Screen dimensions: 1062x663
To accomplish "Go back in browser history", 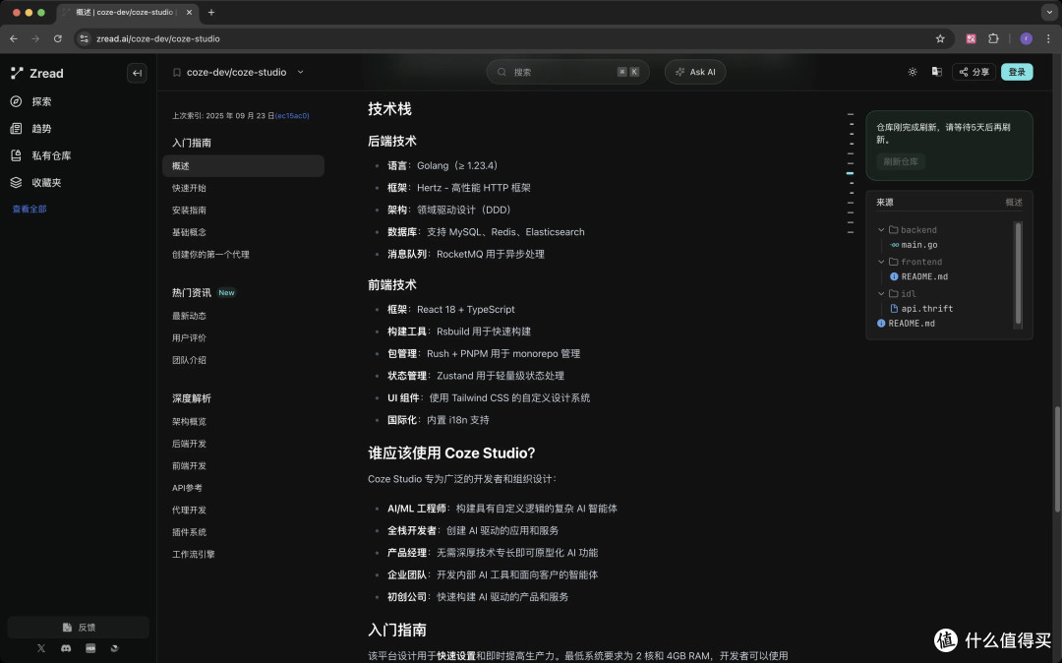I will [14, 38].
